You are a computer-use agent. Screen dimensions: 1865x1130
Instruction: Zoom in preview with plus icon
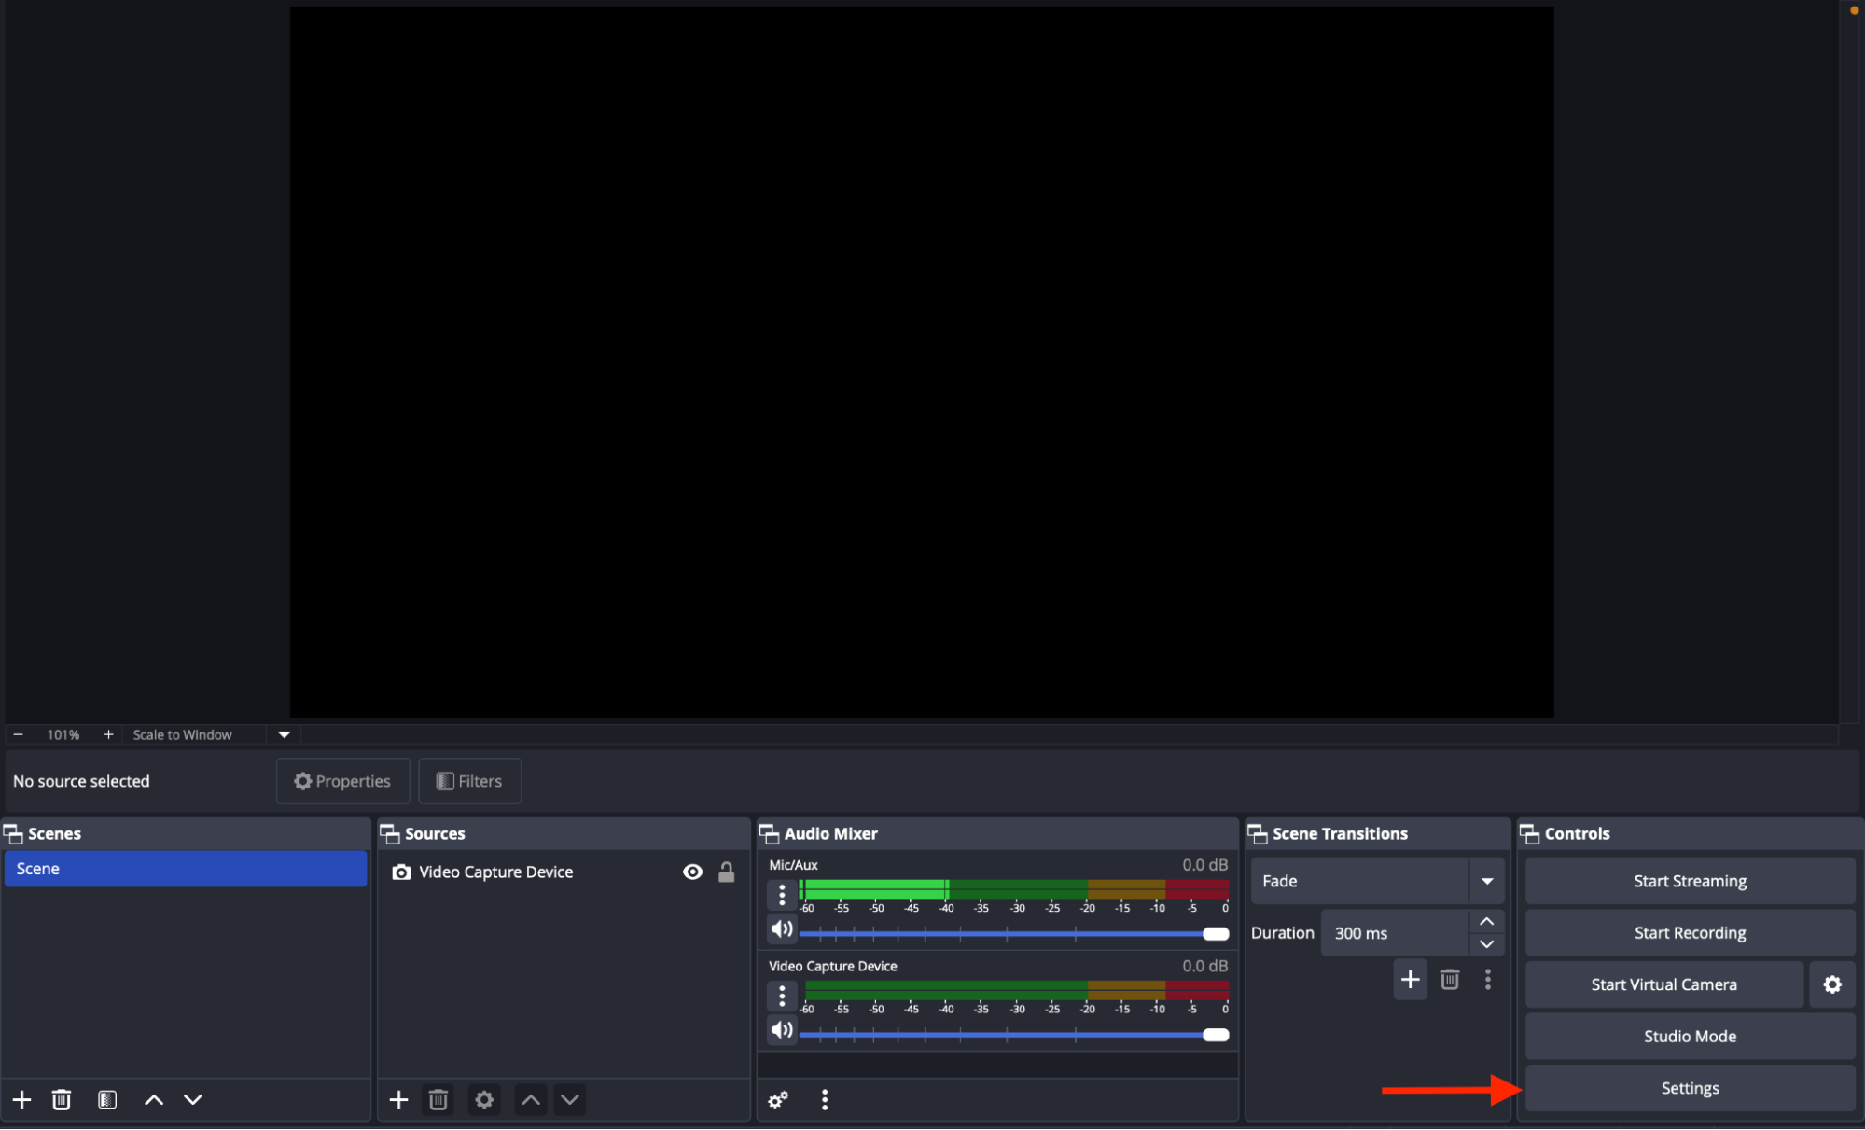point(108,735)
